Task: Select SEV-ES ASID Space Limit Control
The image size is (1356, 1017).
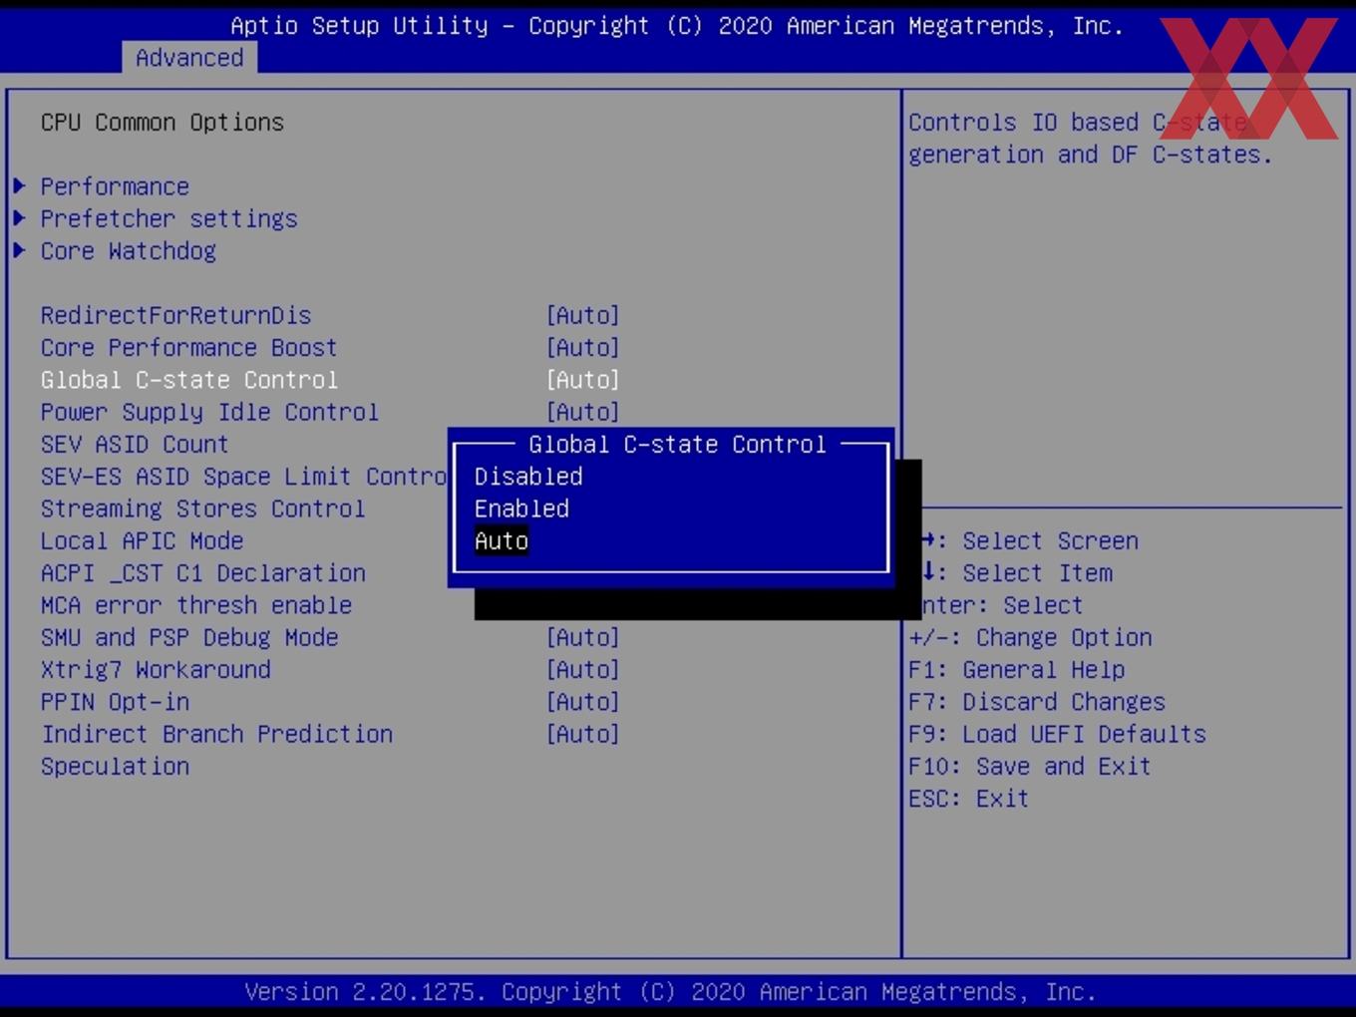Action: tap(243, 477)
